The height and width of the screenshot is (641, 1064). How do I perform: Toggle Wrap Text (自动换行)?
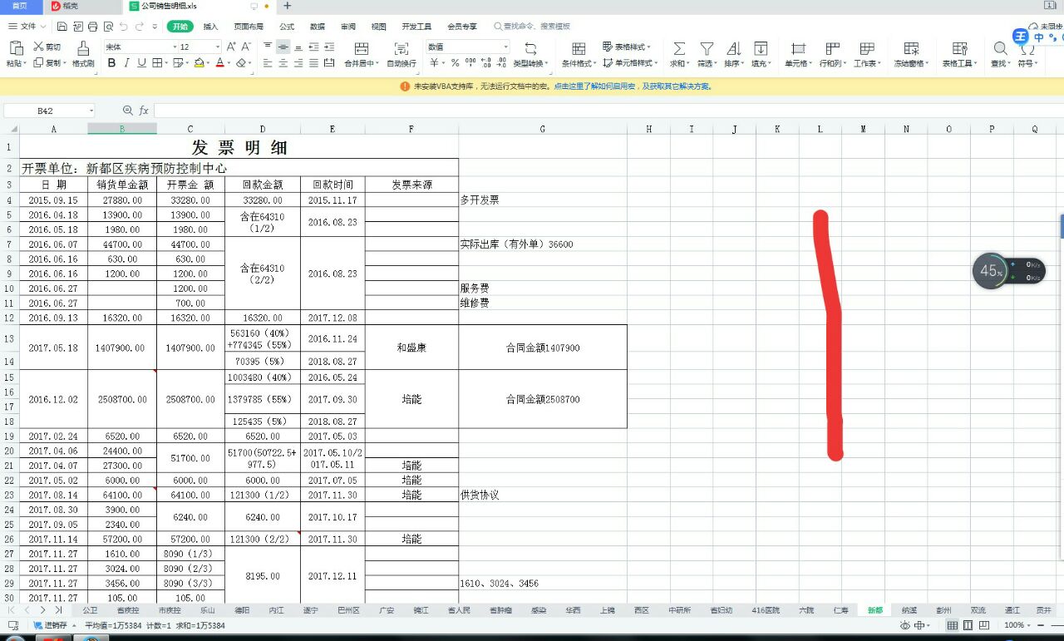[x=401, y=49]
